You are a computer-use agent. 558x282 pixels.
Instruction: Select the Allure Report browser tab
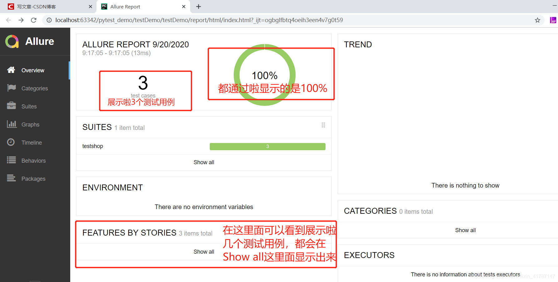143,7
